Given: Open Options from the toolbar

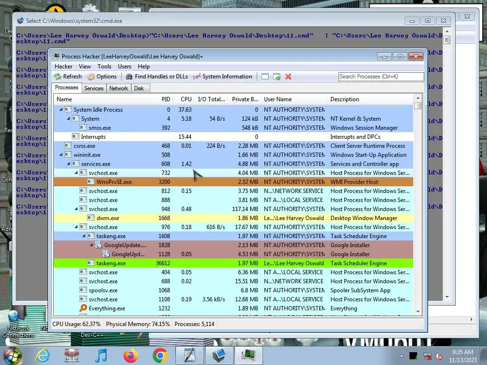Looking at the screenshot, I should [x=102, y=77].
